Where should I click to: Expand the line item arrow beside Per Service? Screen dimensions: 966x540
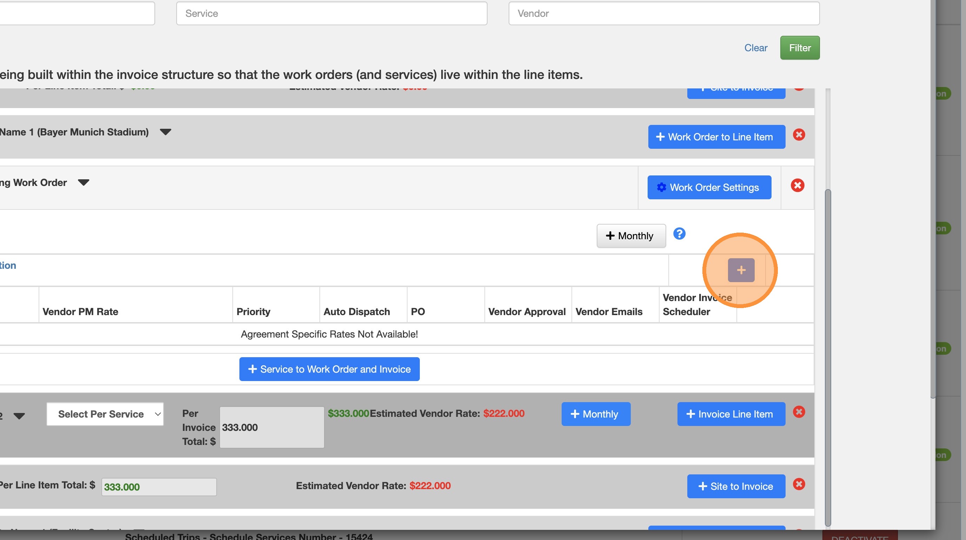coord(19,416)
